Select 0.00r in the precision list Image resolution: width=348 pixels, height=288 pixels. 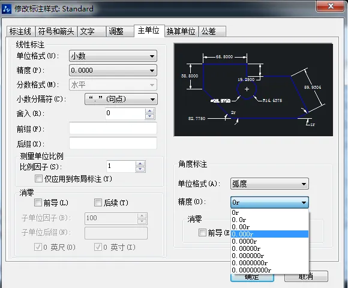(x=269, y=227)
